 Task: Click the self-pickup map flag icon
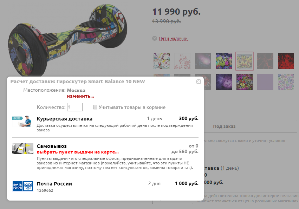23,149
